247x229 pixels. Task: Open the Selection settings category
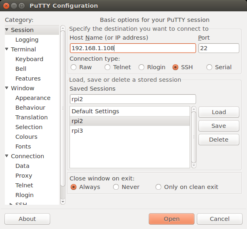(29, 127)
